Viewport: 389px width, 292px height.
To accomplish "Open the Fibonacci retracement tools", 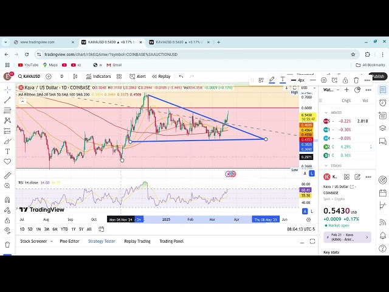I will point(7,110).
